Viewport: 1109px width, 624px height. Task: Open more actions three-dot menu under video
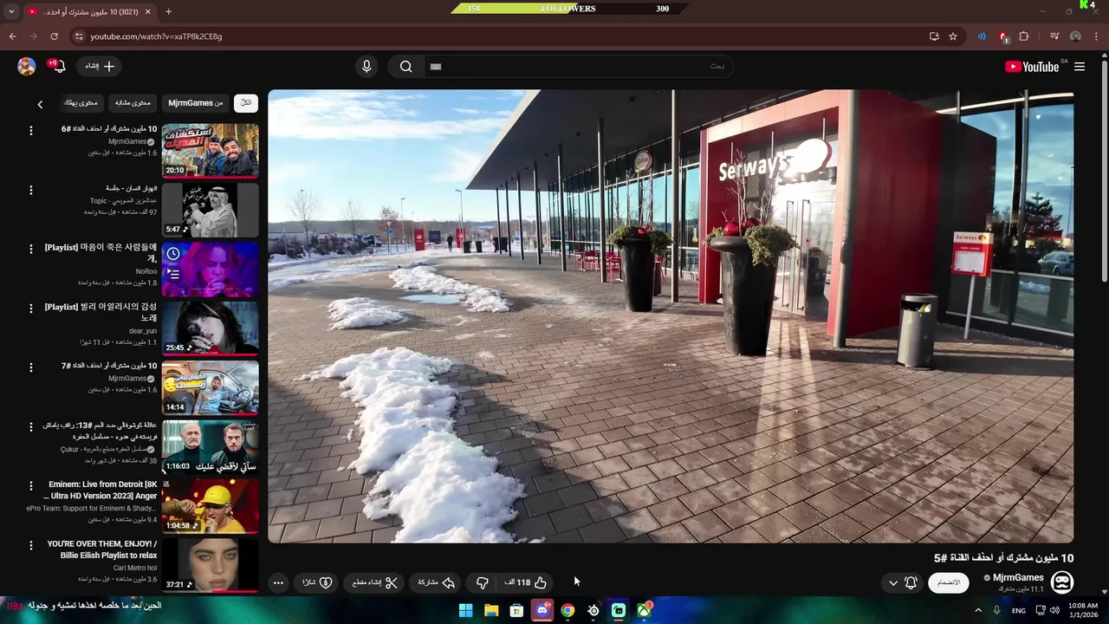(278, 582)
